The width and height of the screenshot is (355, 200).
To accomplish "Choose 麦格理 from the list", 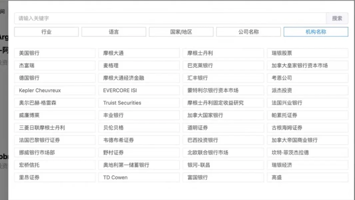I will (x=139, y=66).
